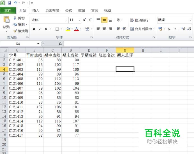Click the phonetic guide 文 icon
The image size is (194, 154).
click(87, 29)
